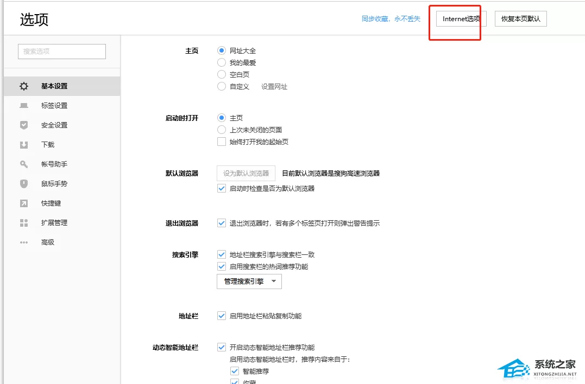Expand the 管理搜索引擎 dropdown

tap(249, 281)
